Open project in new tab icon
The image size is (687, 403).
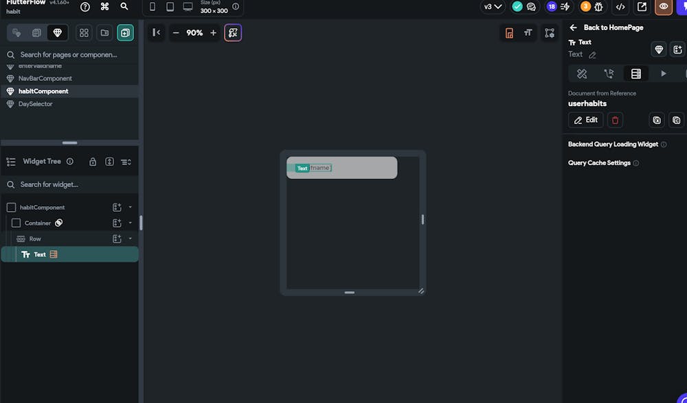pyautogui.click(x=642, y=7)
